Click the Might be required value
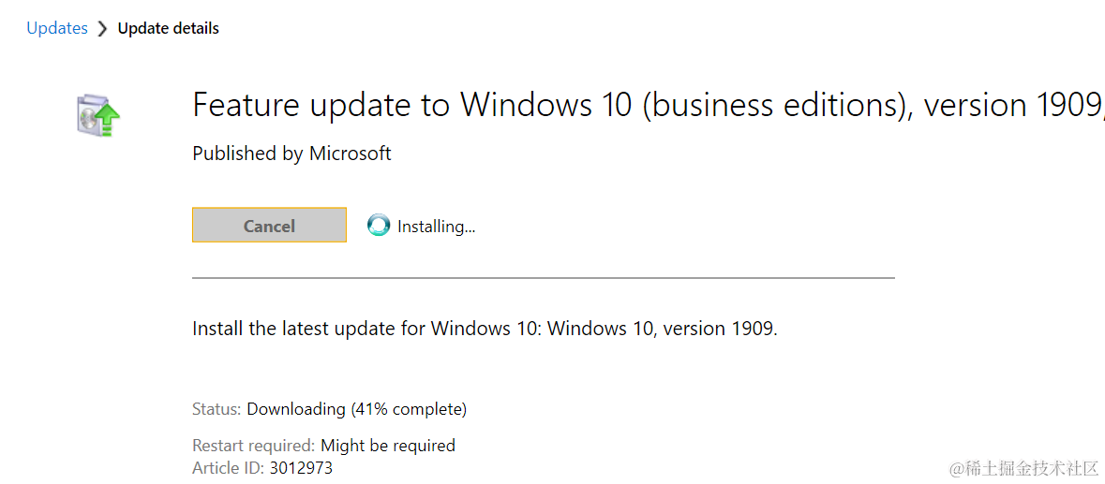Viewport: 1105px width, 484px height. point(387,446)
